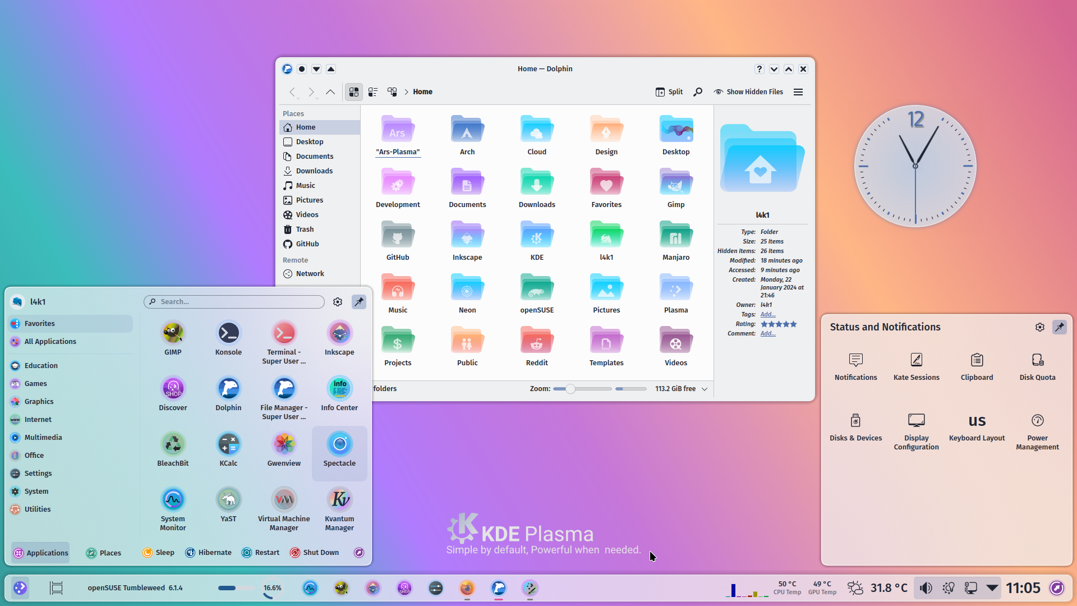The width and height of the screenshot is (1077, 606).
Task: Switch Dolphin to Compact view mode
Action: tap(373, 92)
